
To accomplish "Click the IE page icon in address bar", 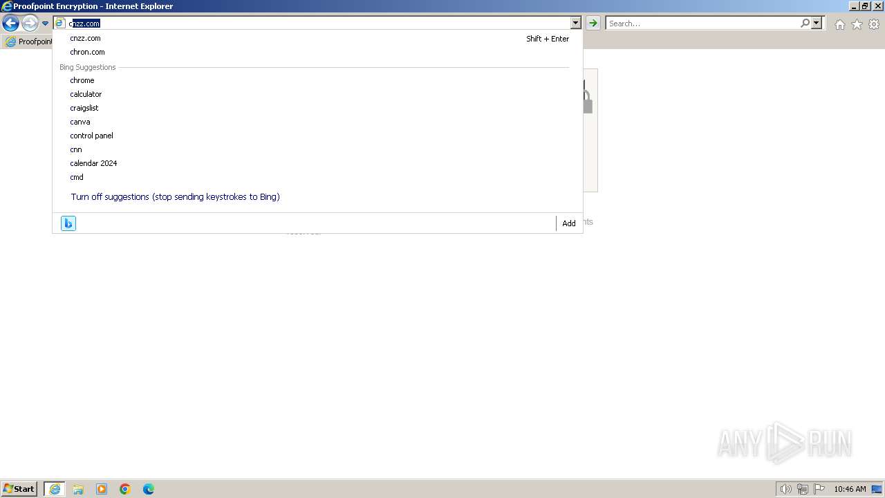I will [x=59, y=24].
